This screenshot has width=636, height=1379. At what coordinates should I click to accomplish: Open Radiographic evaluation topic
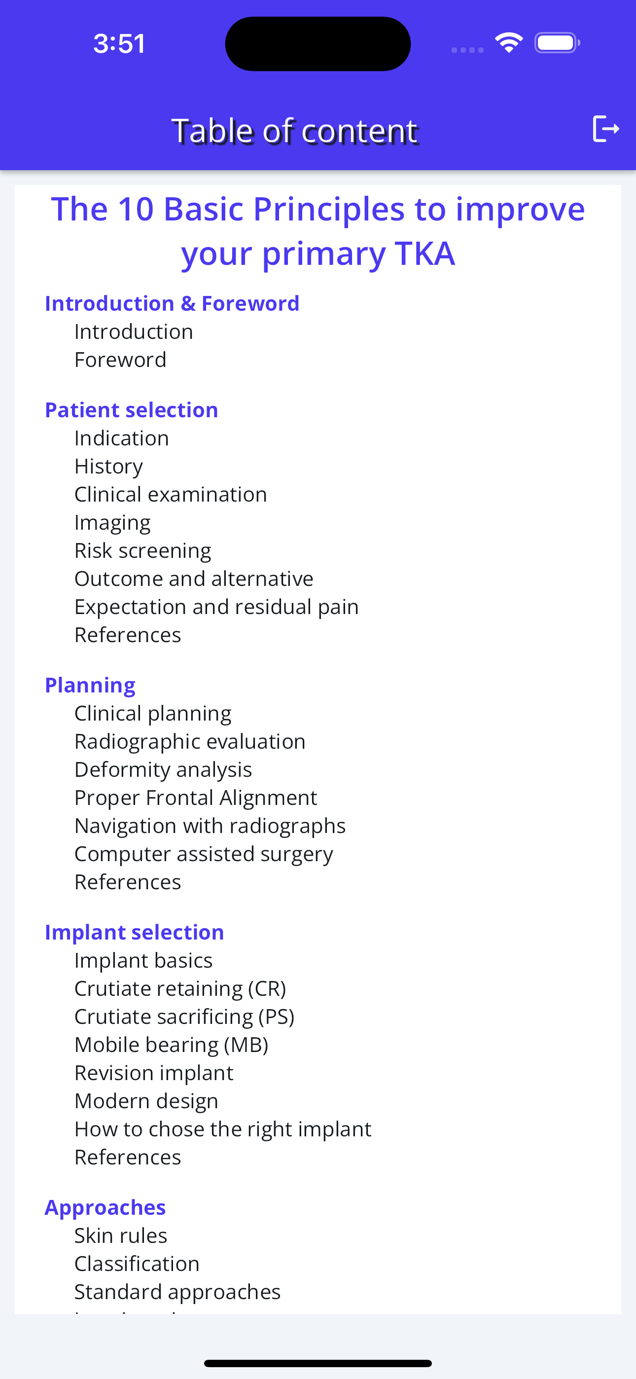tap(190, 741)
